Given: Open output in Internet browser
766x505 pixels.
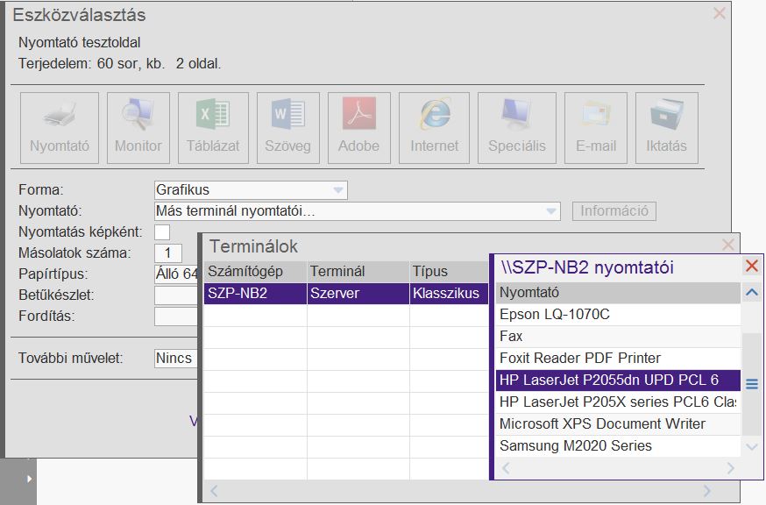Looking at the screenshot, I should click(x=434, y=128).
